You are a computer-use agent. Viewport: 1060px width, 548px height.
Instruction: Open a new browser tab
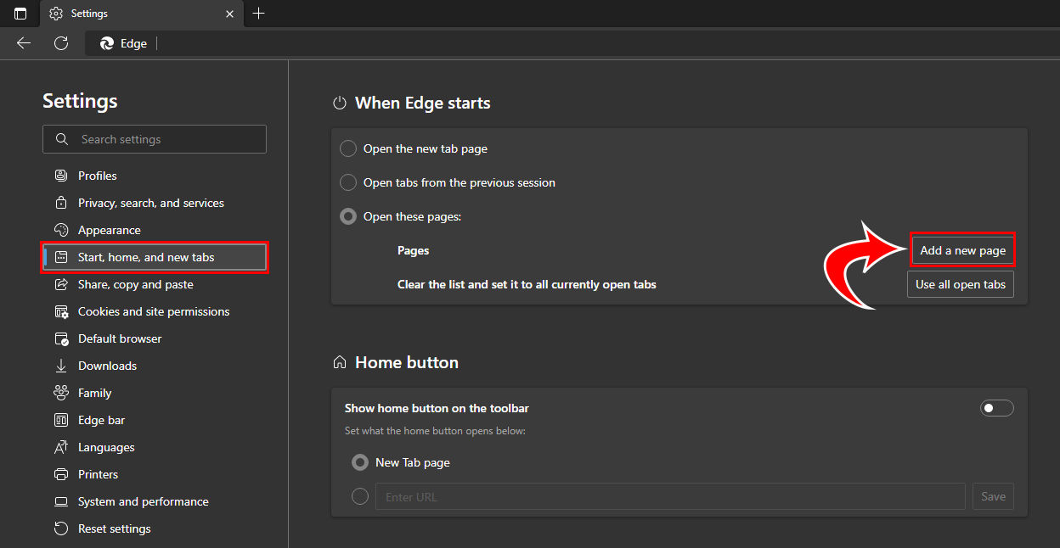point(259,14)
